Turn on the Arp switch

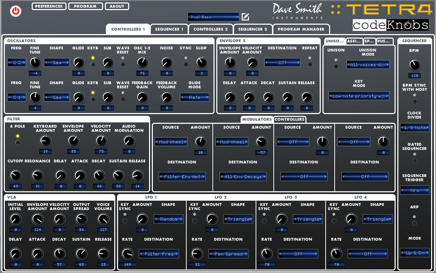(414, 223)
